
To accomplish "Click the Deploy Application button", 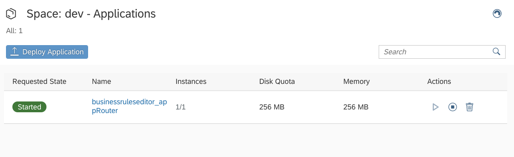I will tap(47, 52).
